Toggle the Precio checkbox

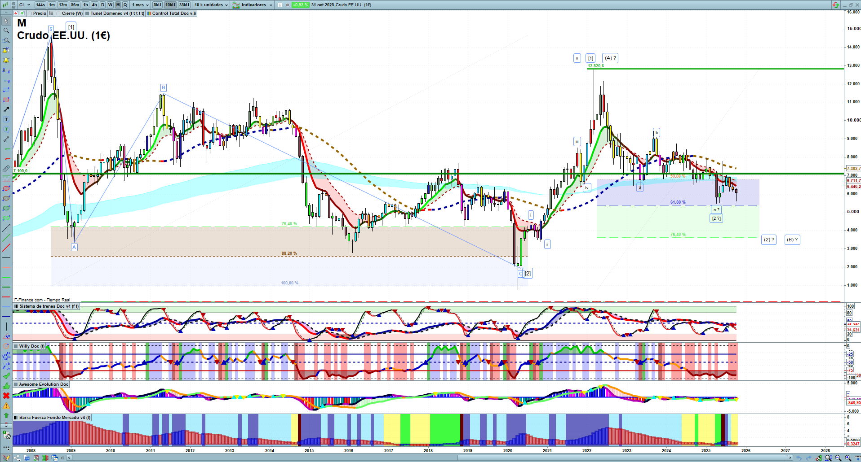pyautogui.click(x=30, y=13)
